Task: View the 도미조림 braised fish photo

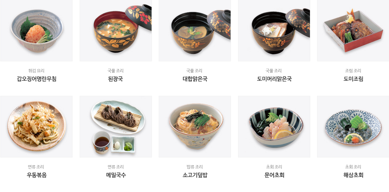Action: [x=353, y=31]
